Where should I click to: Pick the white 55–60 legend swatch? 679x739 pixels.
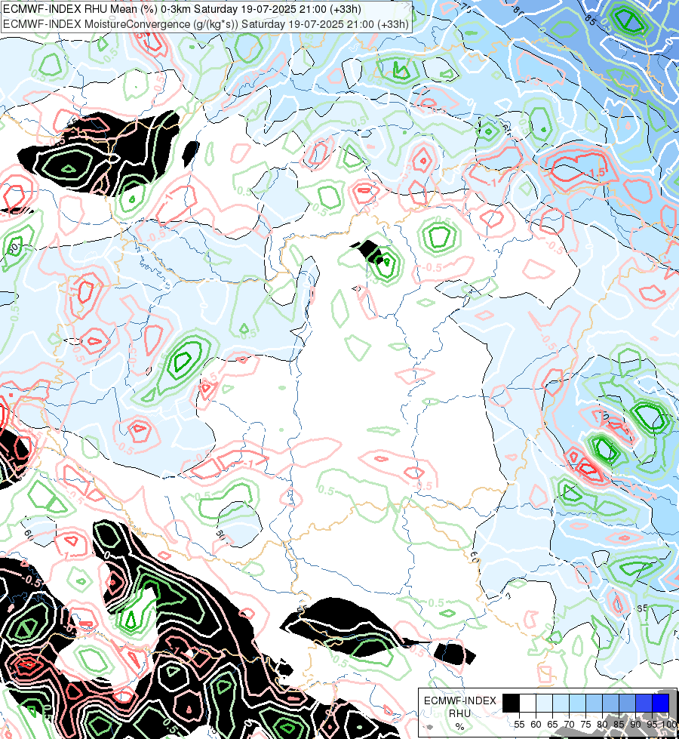coord(528,703)
